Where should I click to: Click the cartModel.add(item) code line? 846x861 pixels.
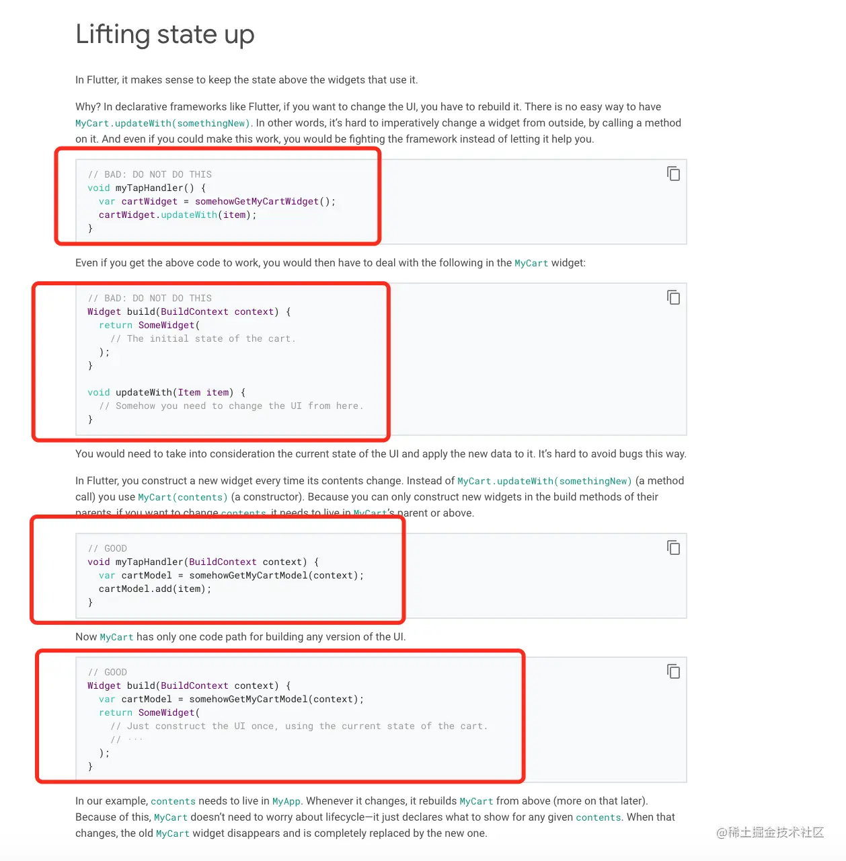155,589
